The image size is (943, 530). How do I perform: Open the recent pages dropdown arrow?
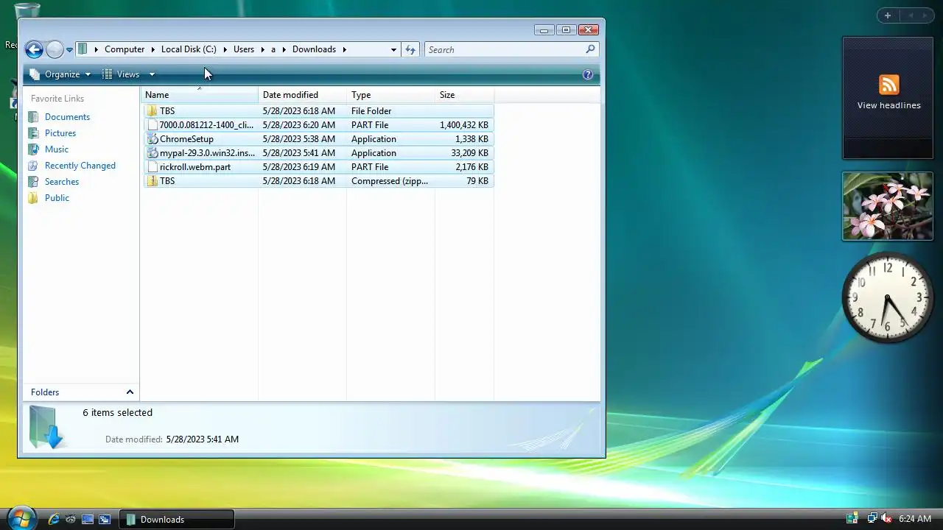69,50
